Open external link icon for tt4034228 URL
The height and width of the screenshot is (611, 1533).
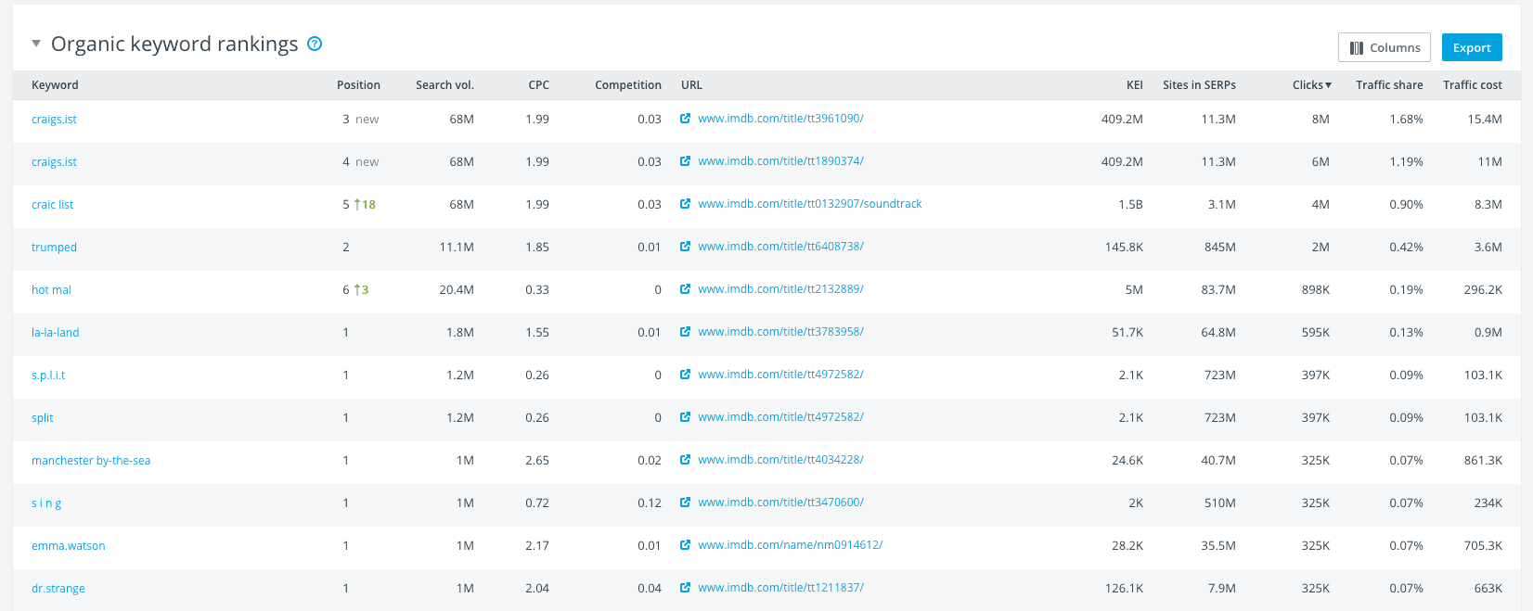click(685, 460)
